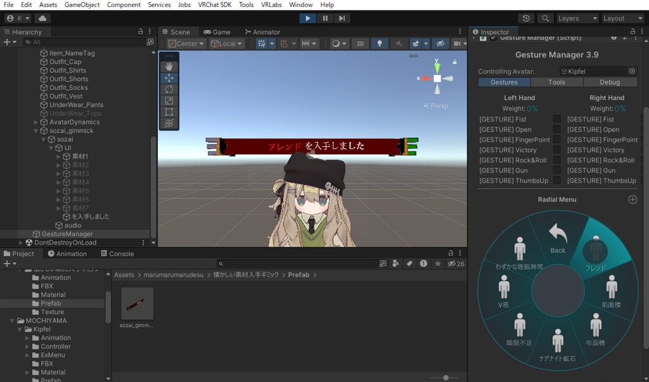Open the Layout dropdown
649x382 pixels.
[622, 18]
